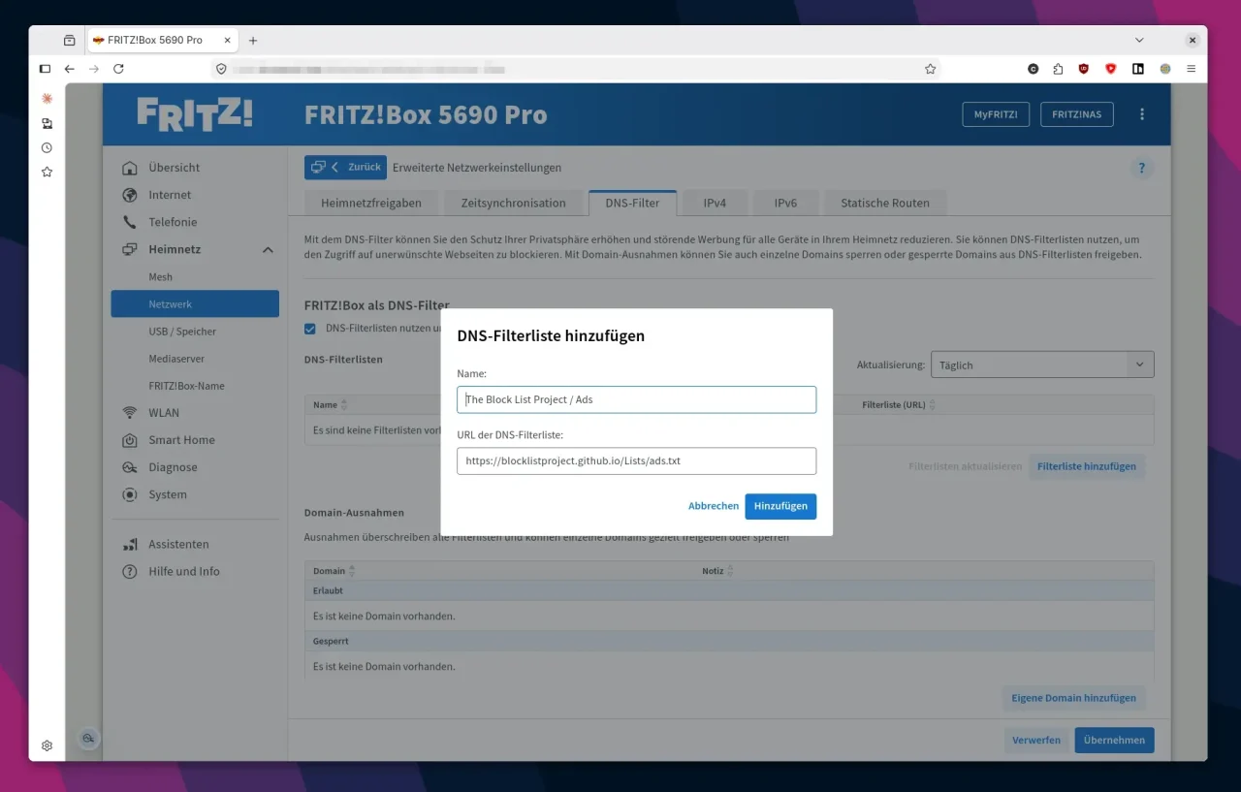Viewport: 1241px width, 792px height.
Task: Click the browser reload icon
Action: [x=118, y=69]
